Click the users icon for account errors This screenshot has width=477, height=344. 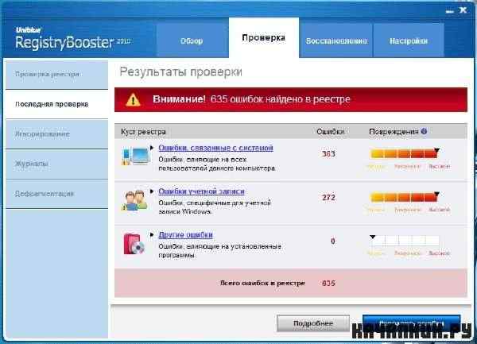coord(135,200)
